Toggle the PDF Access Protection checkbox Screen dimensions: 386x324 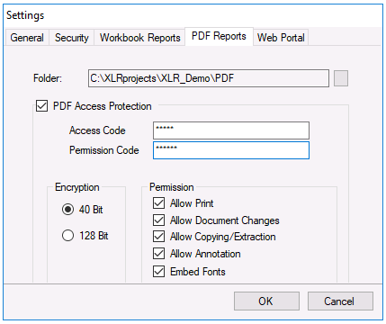[x=41, y=106]
